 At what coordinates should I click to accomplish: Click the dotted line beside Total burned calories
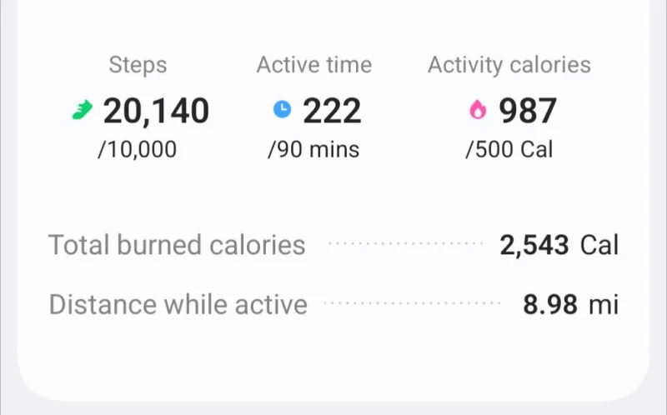[x=406, y=243]
